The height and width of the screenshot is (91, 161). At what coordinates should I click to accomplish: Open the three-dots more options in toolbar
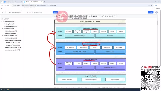[x=117, y=16]
